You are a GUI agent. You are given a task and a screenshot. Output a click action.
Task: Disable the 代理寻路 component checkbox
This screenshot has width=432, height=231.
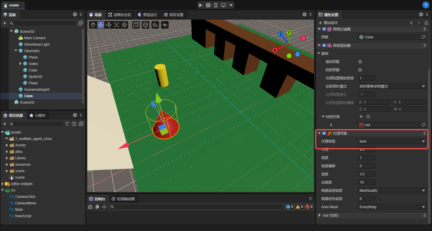coord(324,133)
